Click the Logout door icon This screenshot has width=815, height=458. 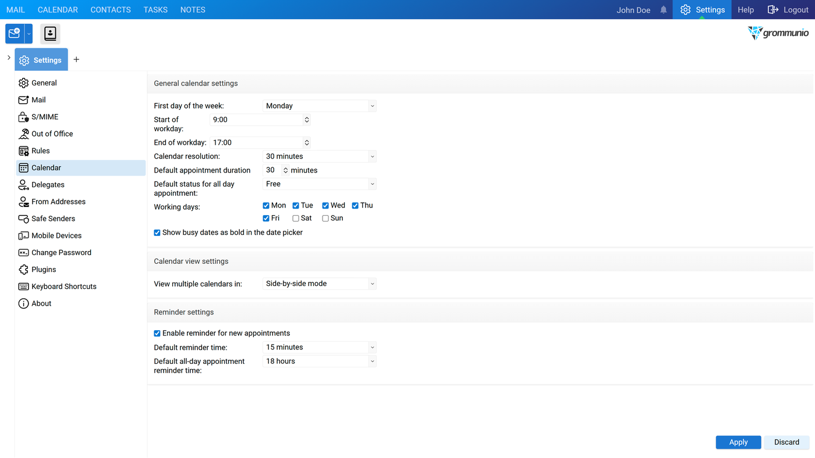pyautogui.click(x=773, y=10)
